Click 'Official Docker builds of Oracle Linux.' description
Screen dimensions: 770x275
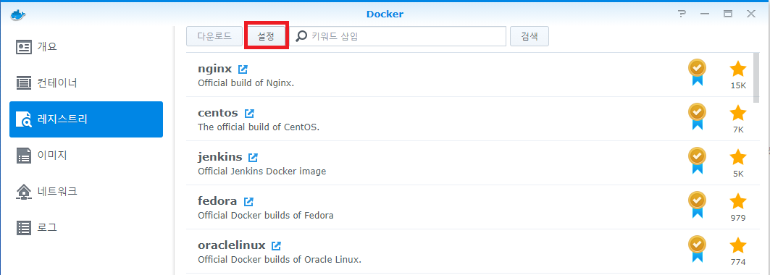click(280, 259)
